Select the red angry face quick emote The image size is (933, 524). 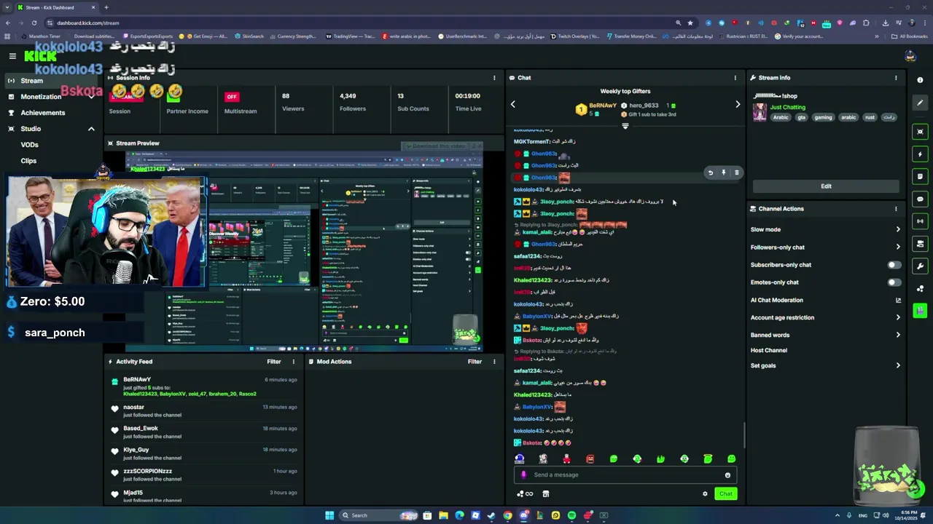point(590,459)
